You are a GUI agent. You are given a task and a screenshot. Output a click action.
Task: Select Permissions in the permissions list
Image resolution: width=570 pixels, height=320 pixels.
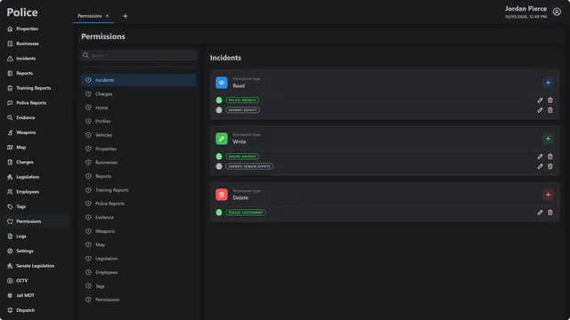[139, 300]
